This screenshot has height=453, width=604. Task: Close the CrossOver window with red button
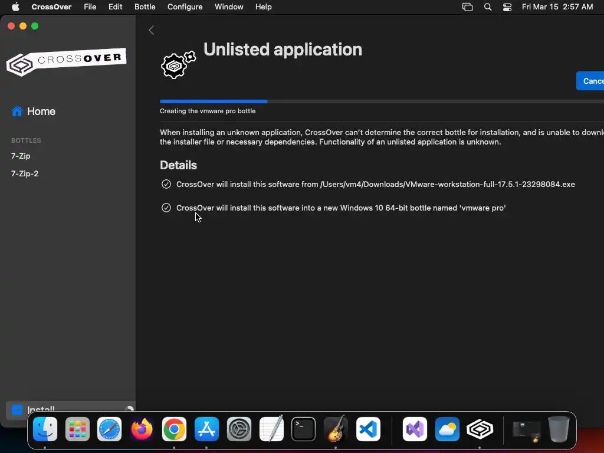pyautogui.click(x=11, y=26)
